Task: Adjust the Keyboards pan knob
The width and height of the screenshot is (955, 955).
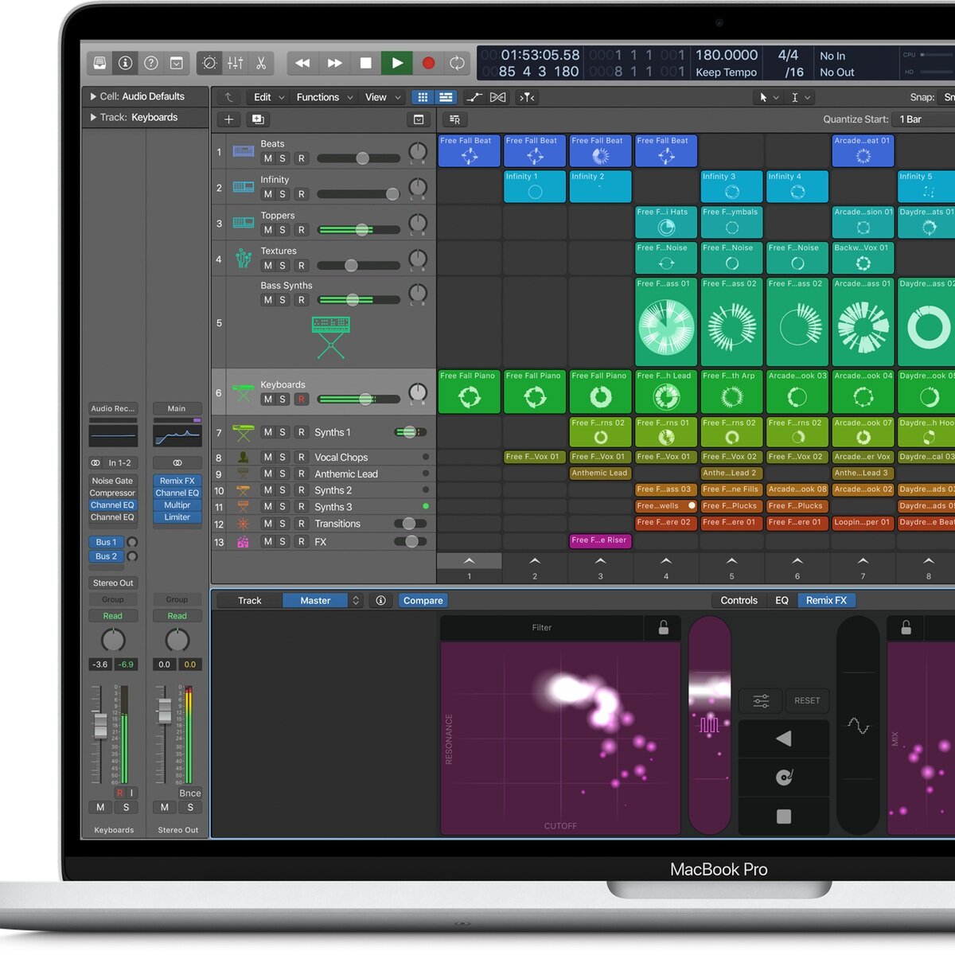Action: point(418,392)
